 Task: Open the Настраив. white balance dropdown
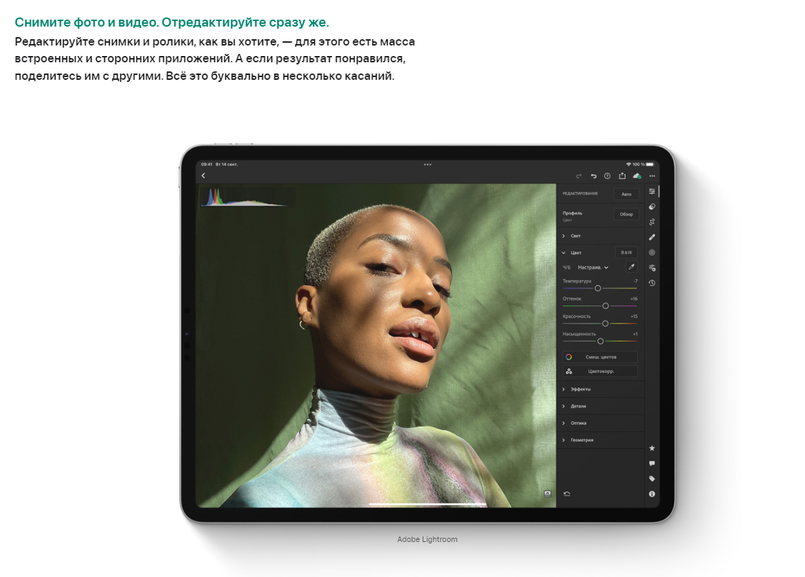pos(593,267)
